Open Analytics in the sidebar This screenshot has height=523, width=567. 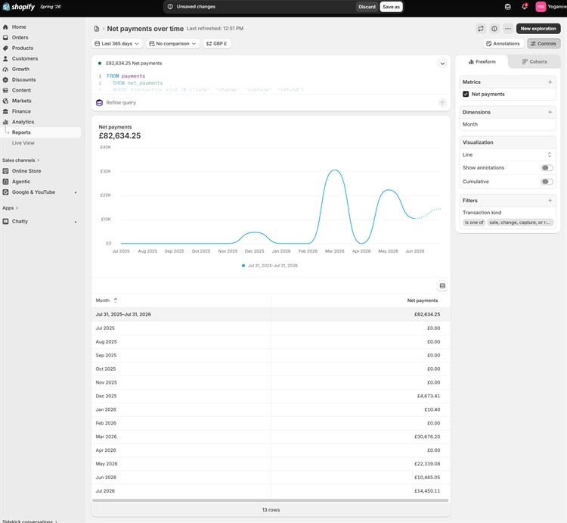23,122
